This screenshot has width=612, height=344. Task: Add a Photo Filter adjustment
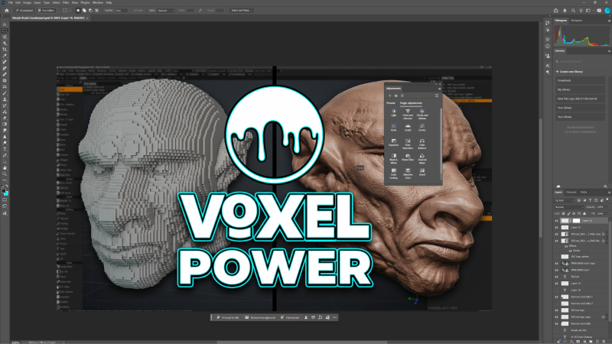(408, 157)
